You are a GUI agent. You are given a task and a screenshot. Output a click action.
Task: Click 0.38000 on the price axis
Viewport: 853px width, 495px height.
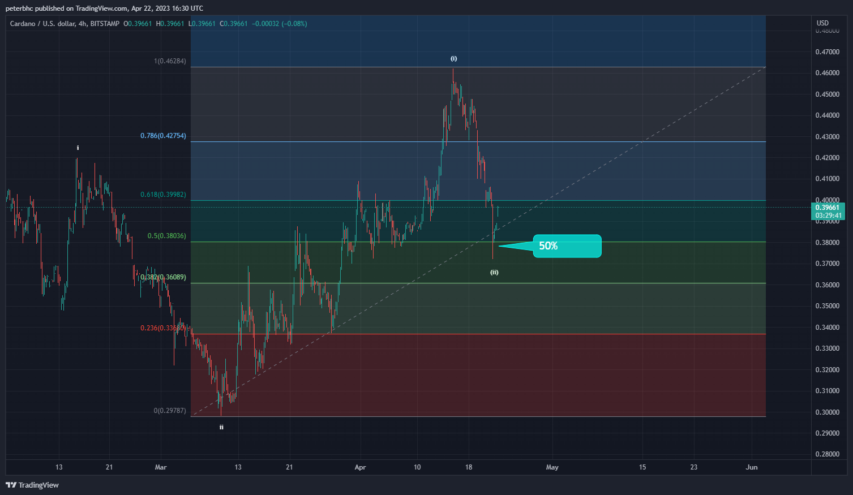click(x=828, y=243)
